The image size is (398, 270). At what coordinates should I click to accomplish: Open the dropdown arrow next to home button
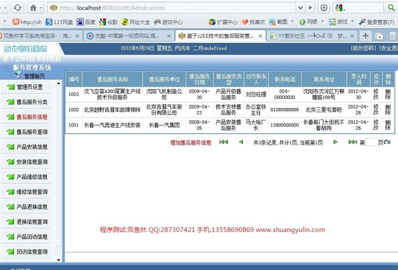[x=42, y=8]
